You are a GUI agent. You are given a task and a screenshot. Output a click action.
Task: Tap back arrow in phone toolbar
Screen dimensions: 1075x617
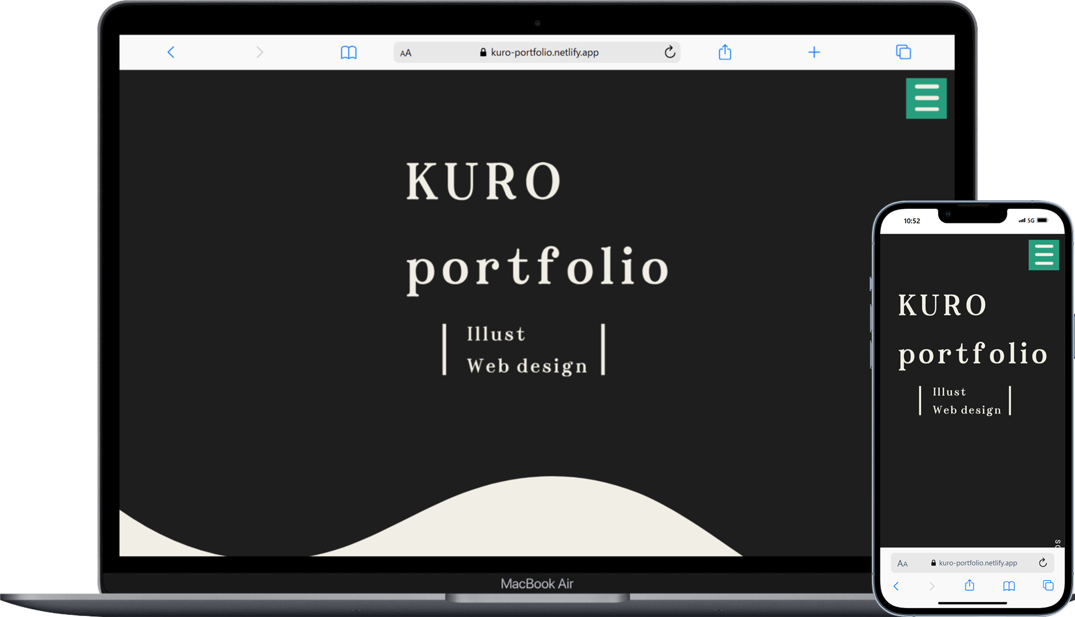(x=896, y=586)
